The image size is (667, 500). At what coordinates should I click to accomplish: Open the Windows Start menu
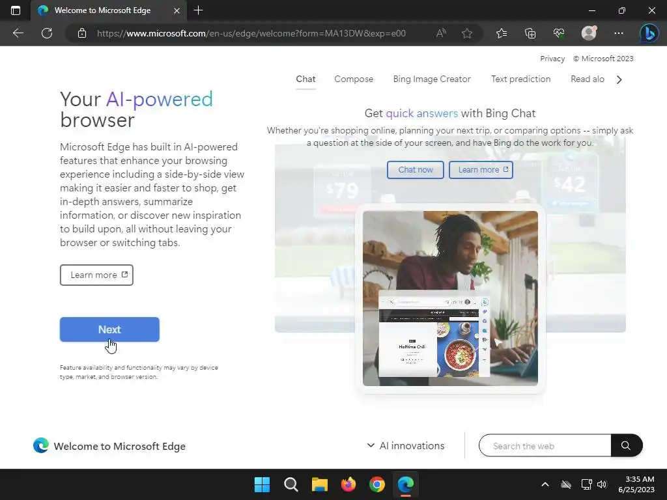(262, 484)
